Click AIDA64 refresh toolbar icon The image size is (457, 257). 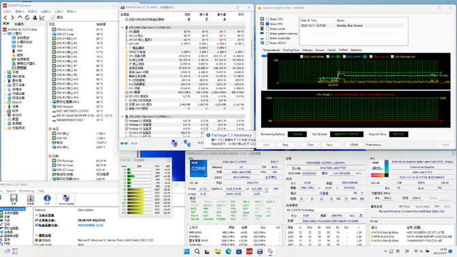point(27,18)
